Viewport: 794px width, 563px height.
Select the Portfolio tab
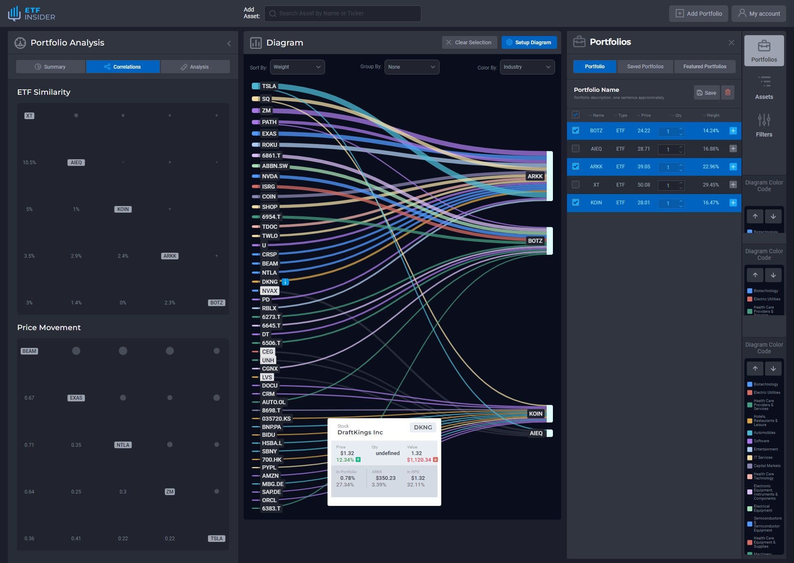594,67
